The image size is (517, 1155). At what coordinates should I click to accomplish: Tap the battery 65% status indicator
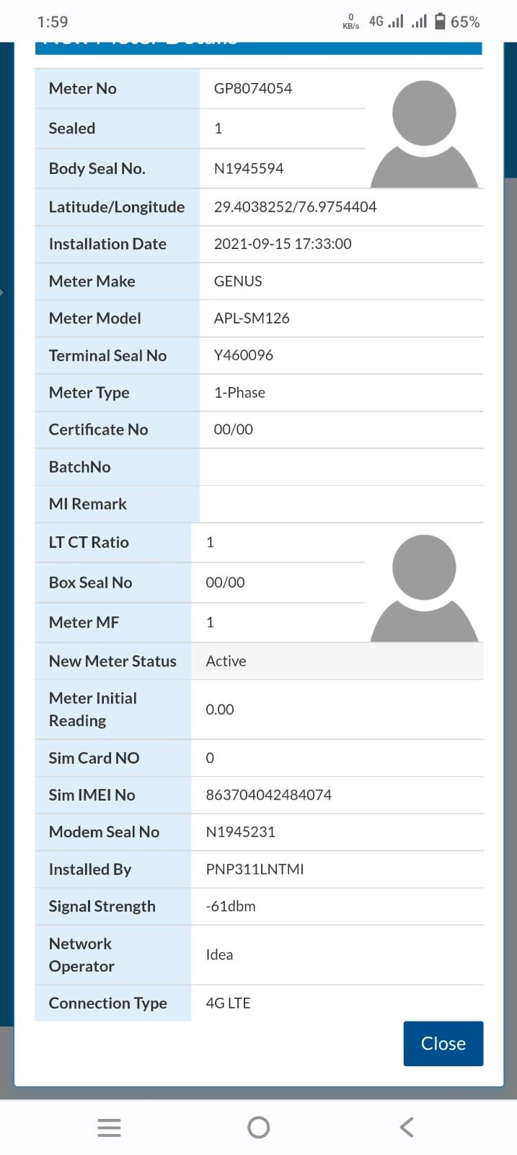(457, 22)
